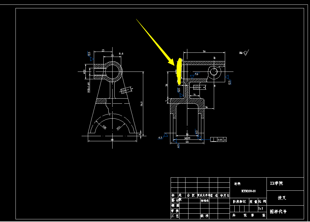
Task: Click the perpendicularity symbol in tolerance frame
Action: (214, 140)
